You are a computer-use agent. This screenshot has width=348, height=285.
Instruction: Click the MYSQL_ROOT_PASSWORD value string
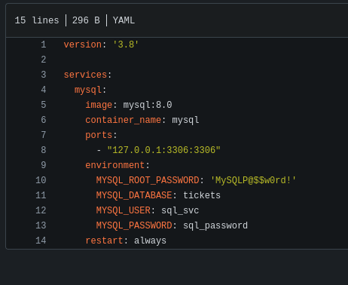253,180
